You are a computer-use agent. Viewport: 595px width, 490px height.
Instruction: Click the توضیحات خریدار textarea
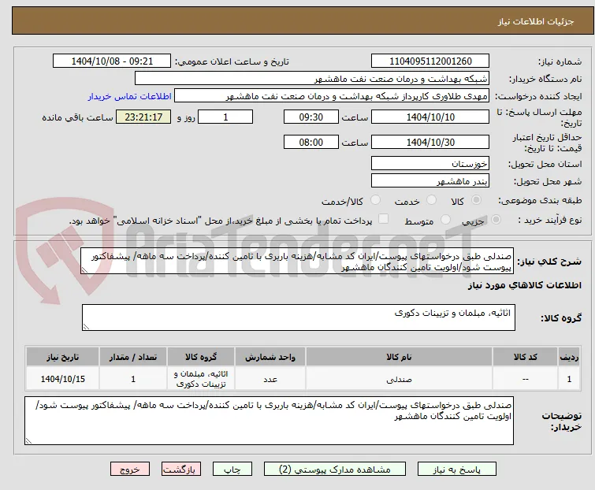[269, 421]
